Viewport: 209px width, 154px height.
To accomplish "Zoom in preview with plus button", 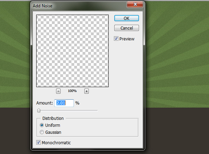I will 86,91.
